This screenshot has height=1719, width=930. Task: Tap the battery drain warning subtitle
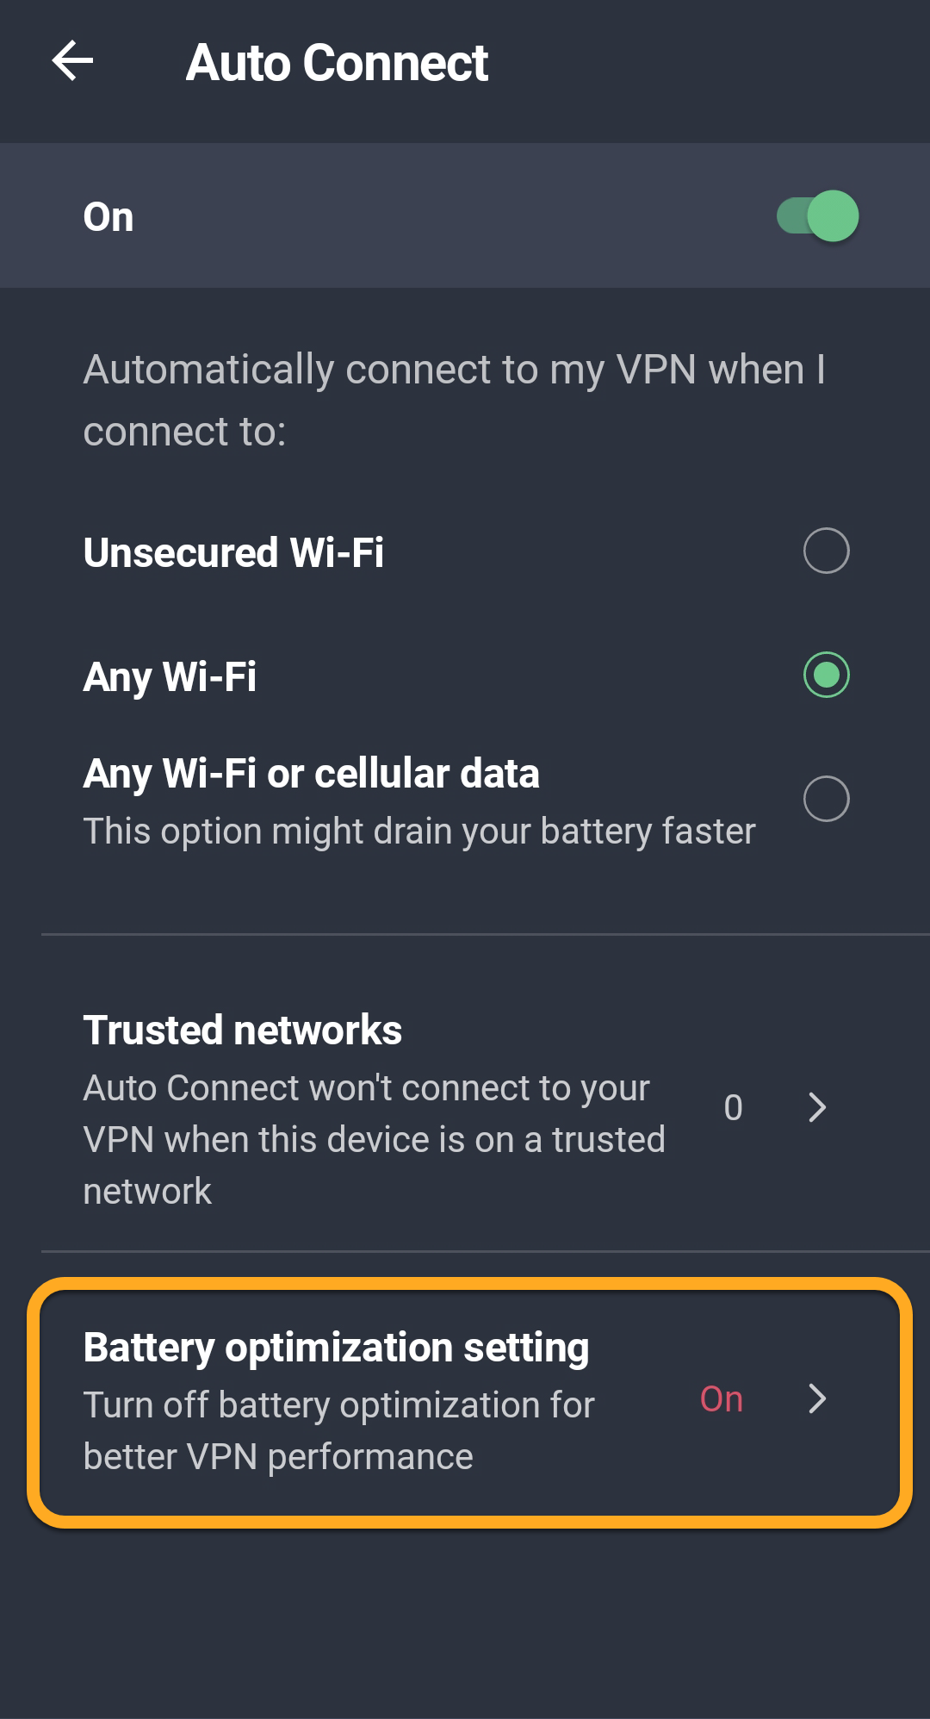pyautogui.click(x=418, y=831)
